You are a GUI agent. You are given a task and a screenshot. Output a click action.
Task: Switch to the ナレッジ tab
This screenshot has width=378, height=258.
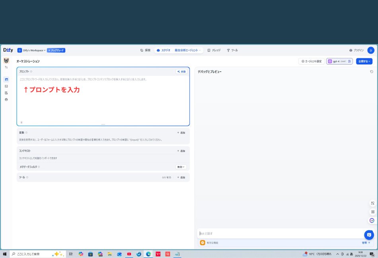[214, 50]
